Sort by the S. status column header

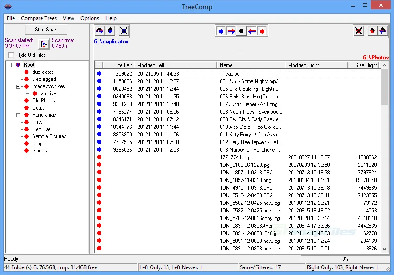pos(99,65)
